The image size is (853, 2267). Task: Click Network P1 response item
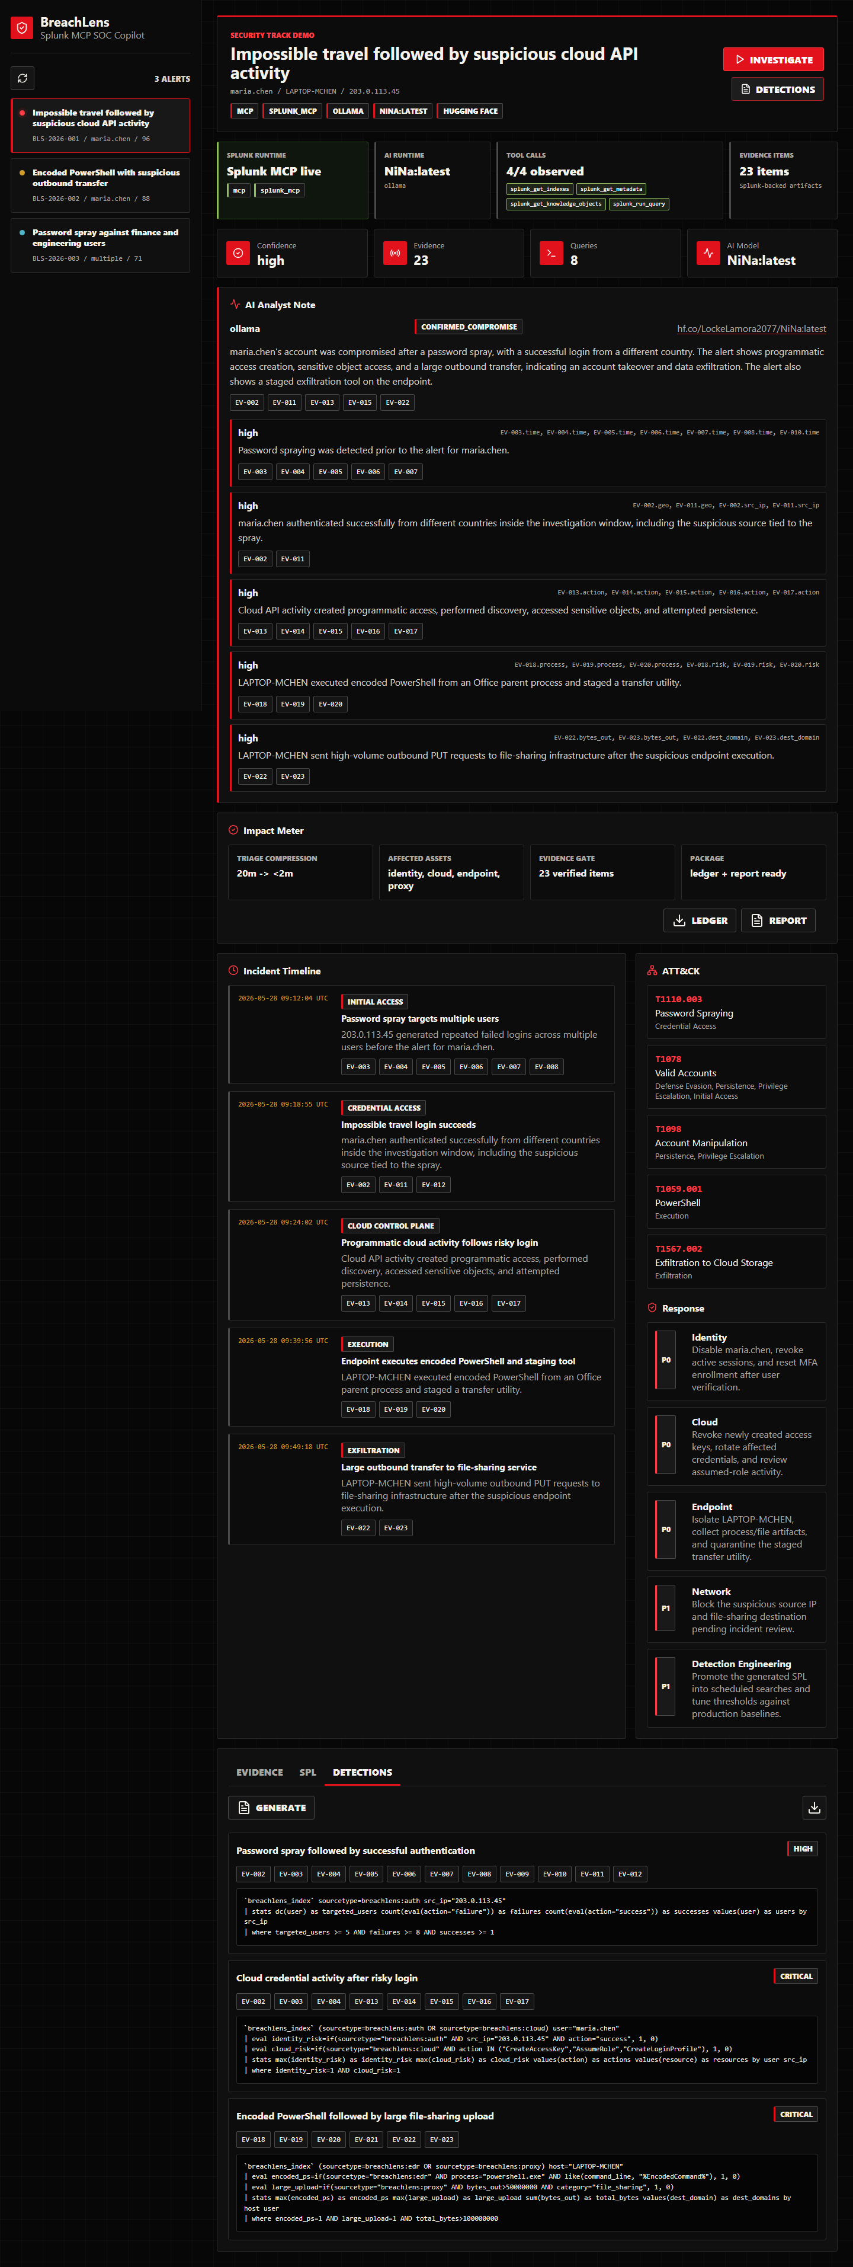pyautogui.click(x=736, y=1610)
